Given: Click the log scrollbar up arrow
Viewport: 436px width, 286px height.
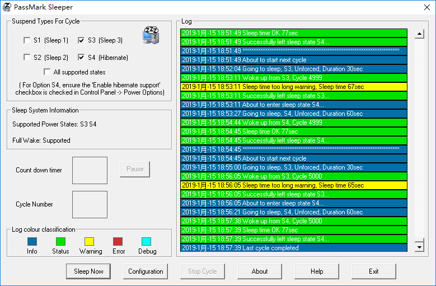Looking at the screenshot, I should click(x=419, y=34).
